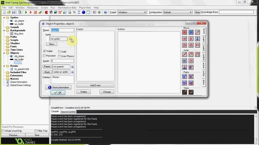
Task: Click the Create Room toolbar icon
Action: point(88,12)
